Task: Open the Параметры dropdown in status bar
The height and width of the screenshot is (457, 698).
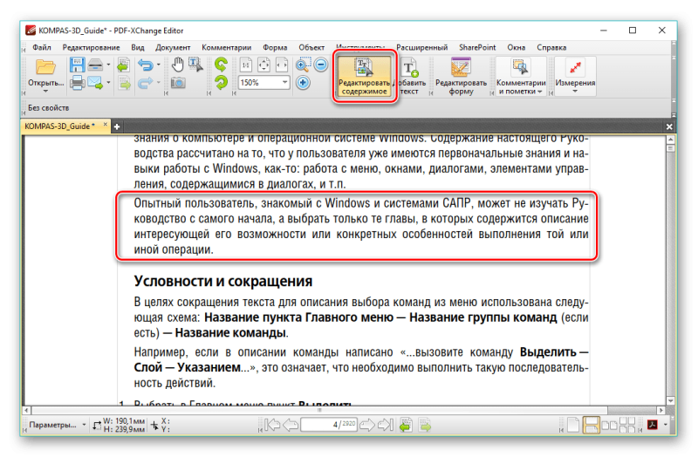Action: click(56, 425)
